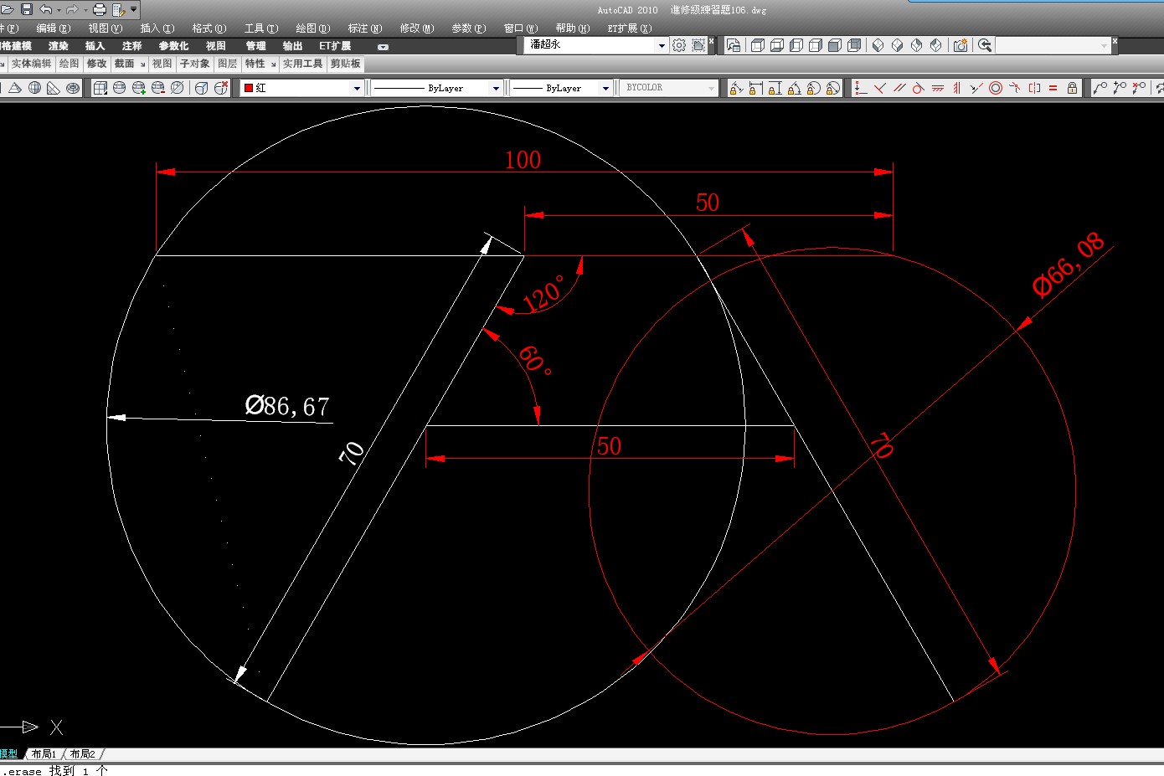Select the pyramid solid tool icon
The image size is (1164, 776).
[x=15, y=88]
